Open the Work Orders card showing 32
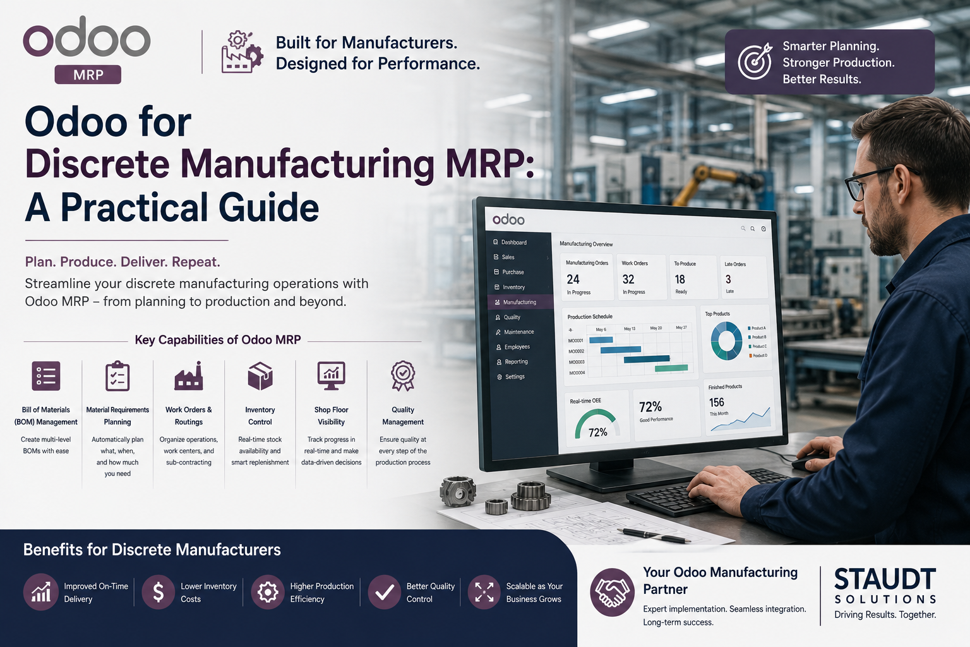 coord(642,277)
